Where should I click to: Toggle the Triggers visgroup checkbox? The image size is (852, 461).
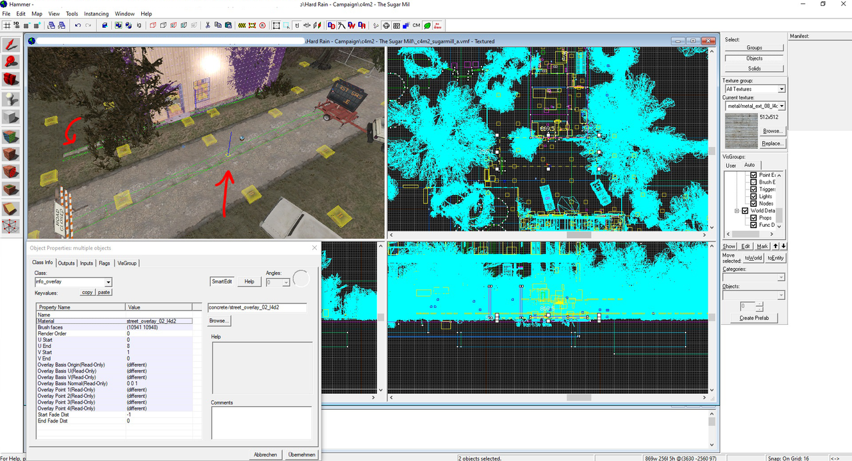(753, 190)
